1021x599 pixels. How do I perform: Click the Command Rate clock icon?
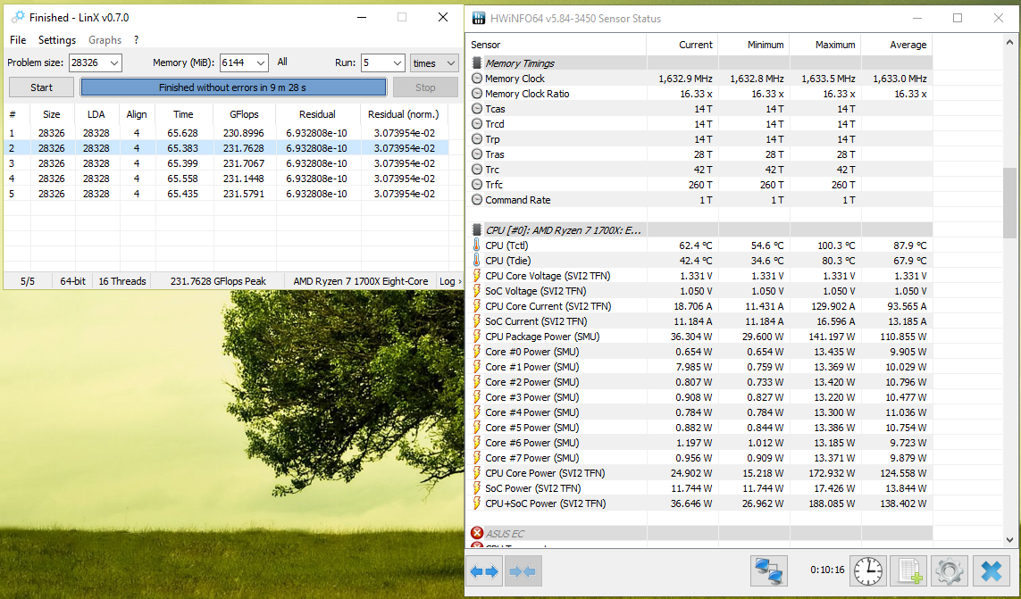click(477, 200)
